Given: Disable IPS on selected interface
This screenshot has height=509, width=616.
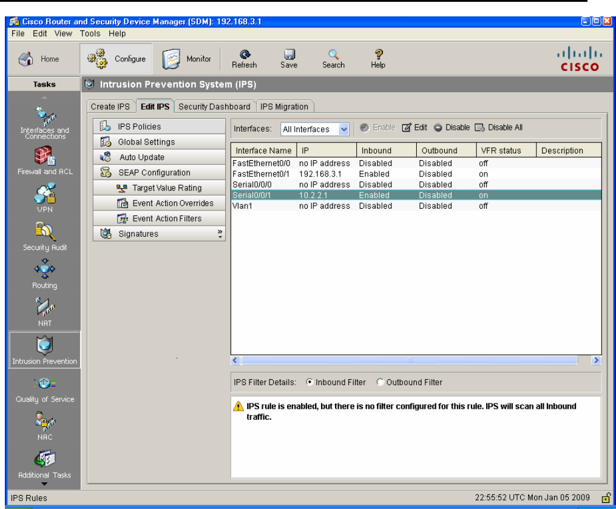Looking at the screenshot, I should pyautogui.click(x=452, y=127).
